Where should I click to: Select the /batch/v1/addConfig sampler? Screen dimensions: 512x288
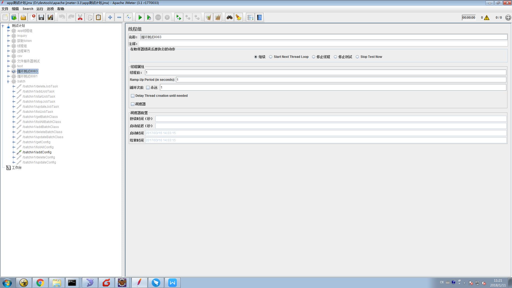pyautogui.click(x=37, y=152)
